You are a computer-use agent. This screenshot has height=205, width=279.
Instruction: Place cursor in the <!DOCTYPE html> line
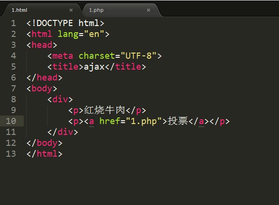tap(65, 23)
